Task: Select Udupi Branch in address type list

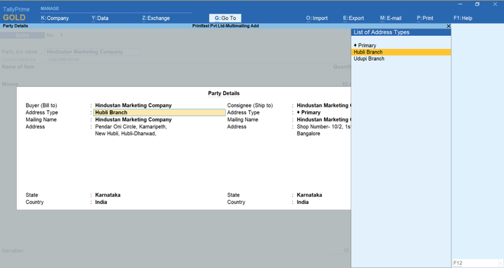Action: pyautogui.click(x=401, y=59)
